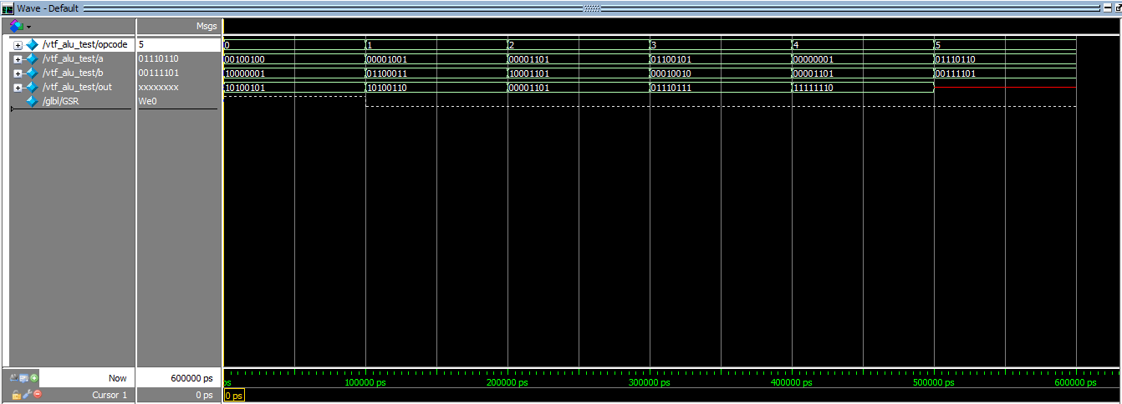Select value xxxxxxxx in Msgs column
The image size is (1122, 404).
coord(158,87)
